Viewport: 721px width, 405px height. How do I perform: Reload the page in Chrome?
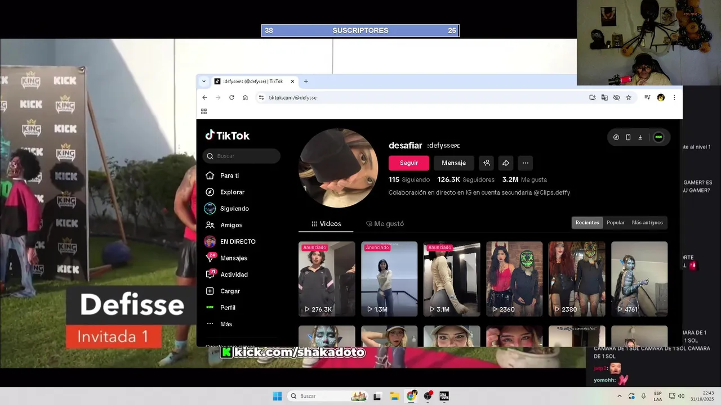(x=232, y=97)
